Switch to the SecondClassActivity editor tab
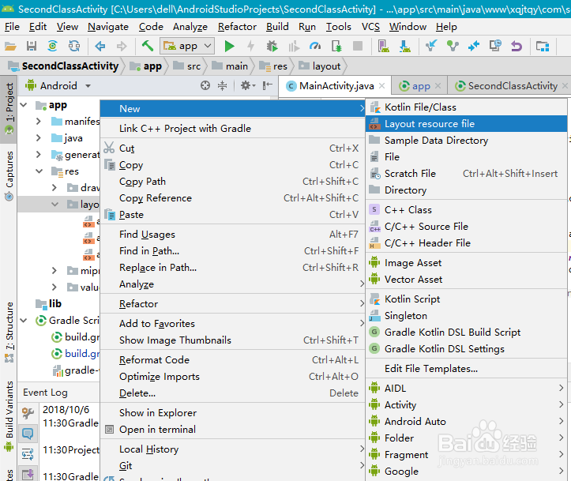571x481 pixels. pyautogui.click(x=513, y=86)
